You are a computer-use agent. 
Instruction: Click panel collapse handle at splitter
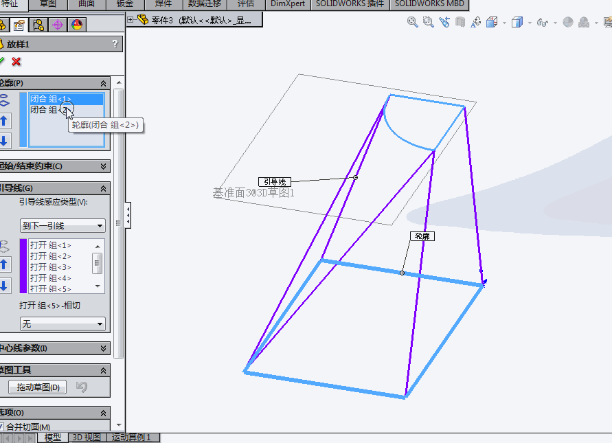click(x=128, y=215)
